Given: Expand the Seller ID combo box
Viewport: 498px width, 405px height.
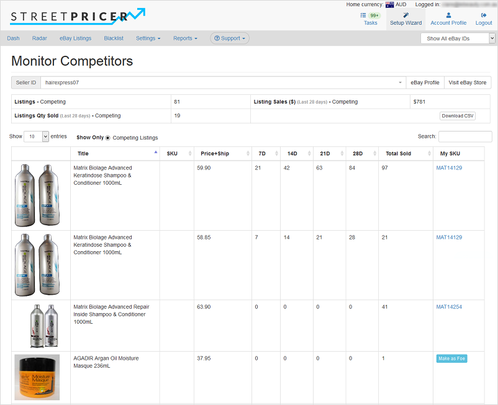Looking at the screenshot, I should click(x=400, y=82).
